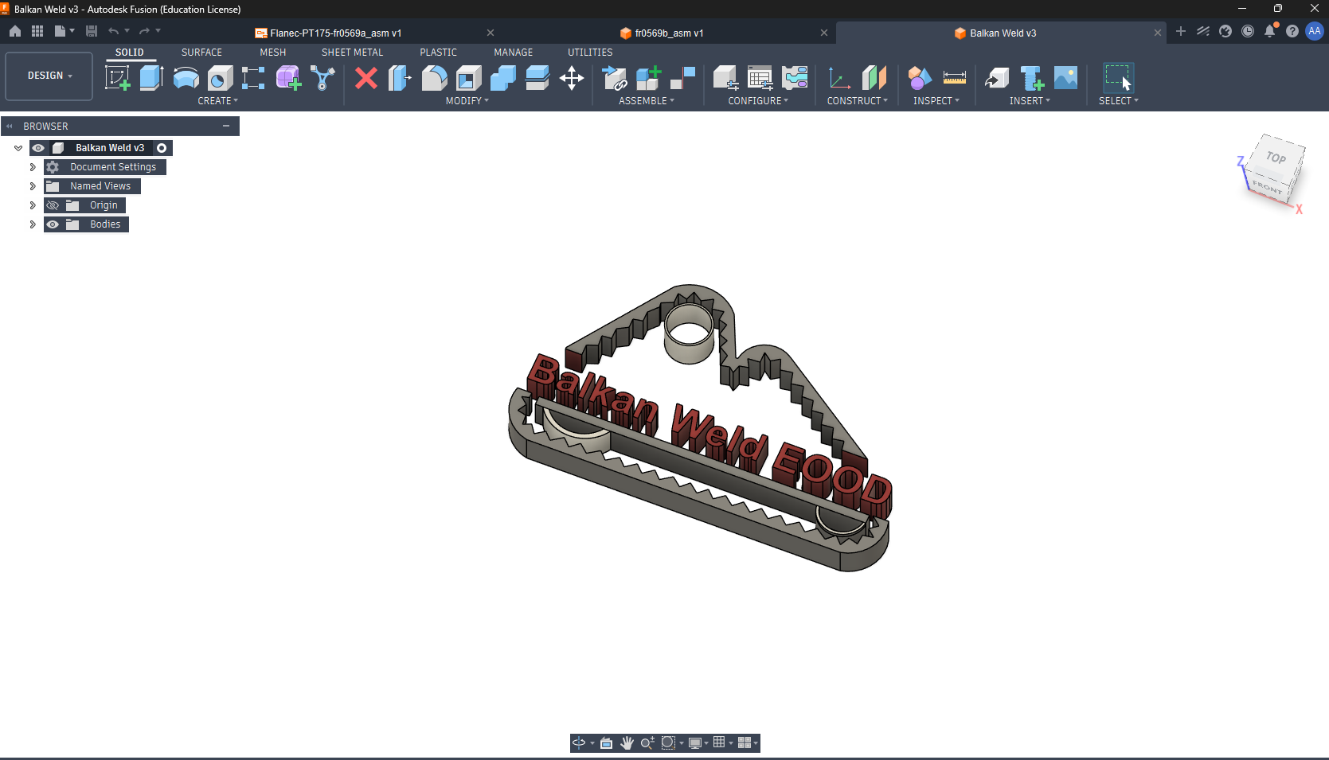Select the Zoom magnifier tool
The height and width of the screenshot is (760, 1329).
pos(647,742)
